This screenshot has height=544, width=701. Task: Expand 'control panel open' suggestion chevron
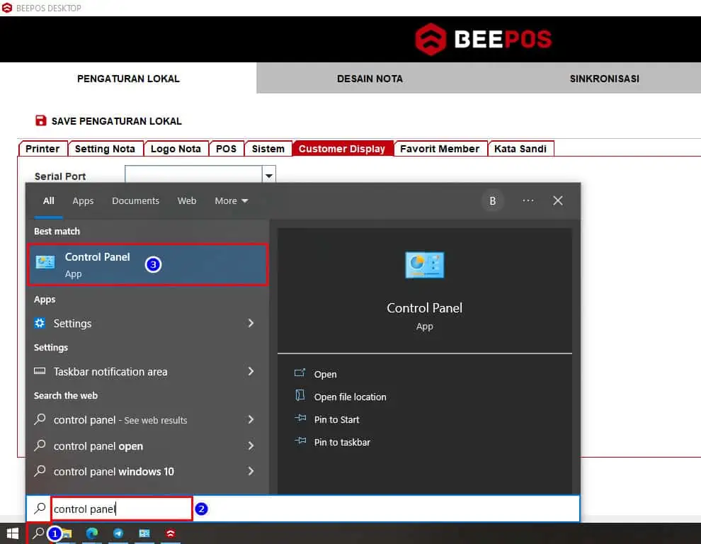(251, 446)
